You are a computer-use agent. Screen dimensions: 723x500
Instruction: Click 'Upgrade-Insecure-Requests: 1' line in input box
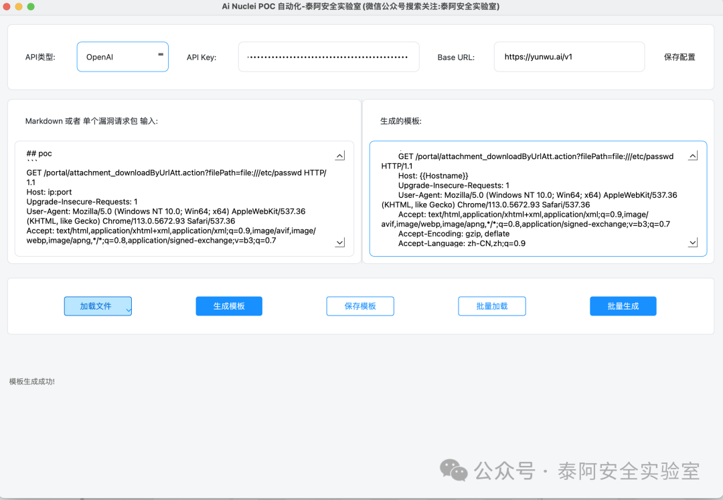[82, 202]
